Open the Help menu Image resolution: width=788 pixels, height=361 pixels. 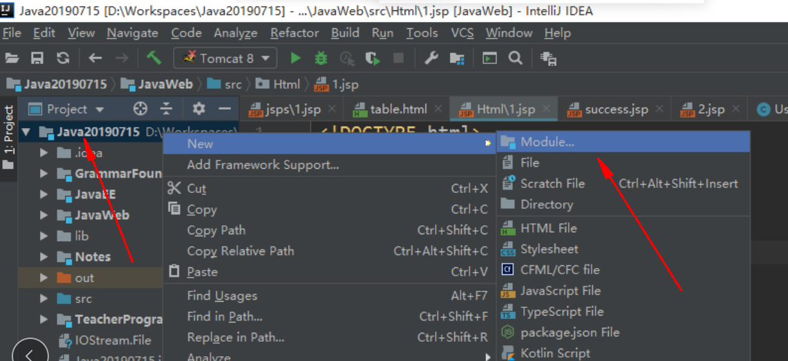(557, 33)
